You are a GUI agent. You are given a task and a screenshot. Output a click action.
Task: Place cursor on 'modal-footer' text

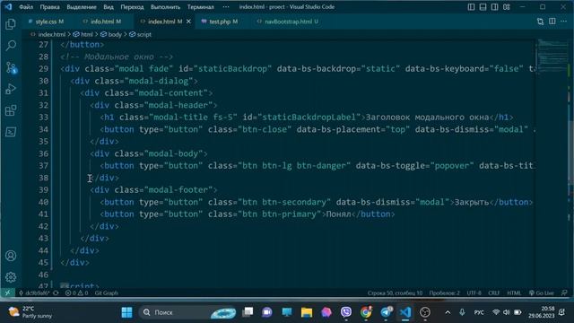point(178,189)
